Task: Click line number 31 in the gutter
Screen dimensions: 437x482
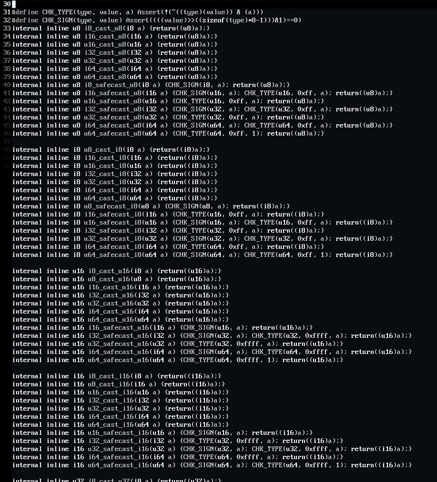Action: (x=6, y=12)
